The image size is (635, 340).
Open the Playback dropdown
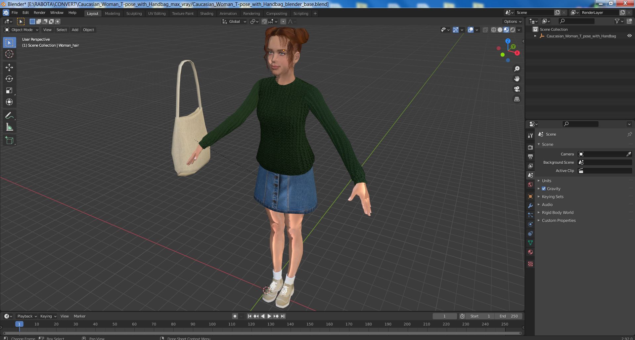point(27,316)
